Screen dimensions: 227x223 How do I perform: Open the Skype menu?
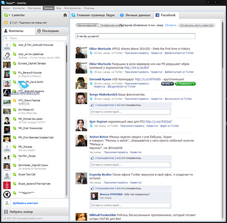click(6, 8)
